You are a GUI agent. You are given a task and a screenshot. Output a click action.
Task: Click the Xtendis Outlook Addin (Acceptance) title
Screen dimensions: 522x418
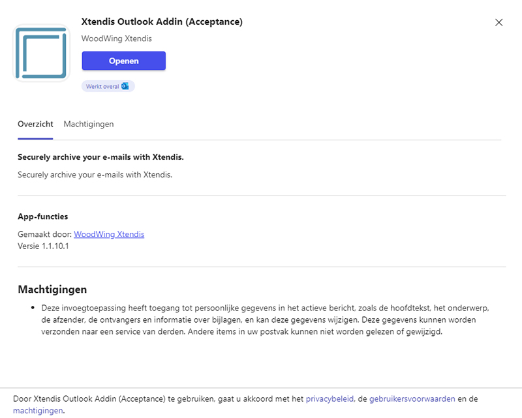(162, 22)
